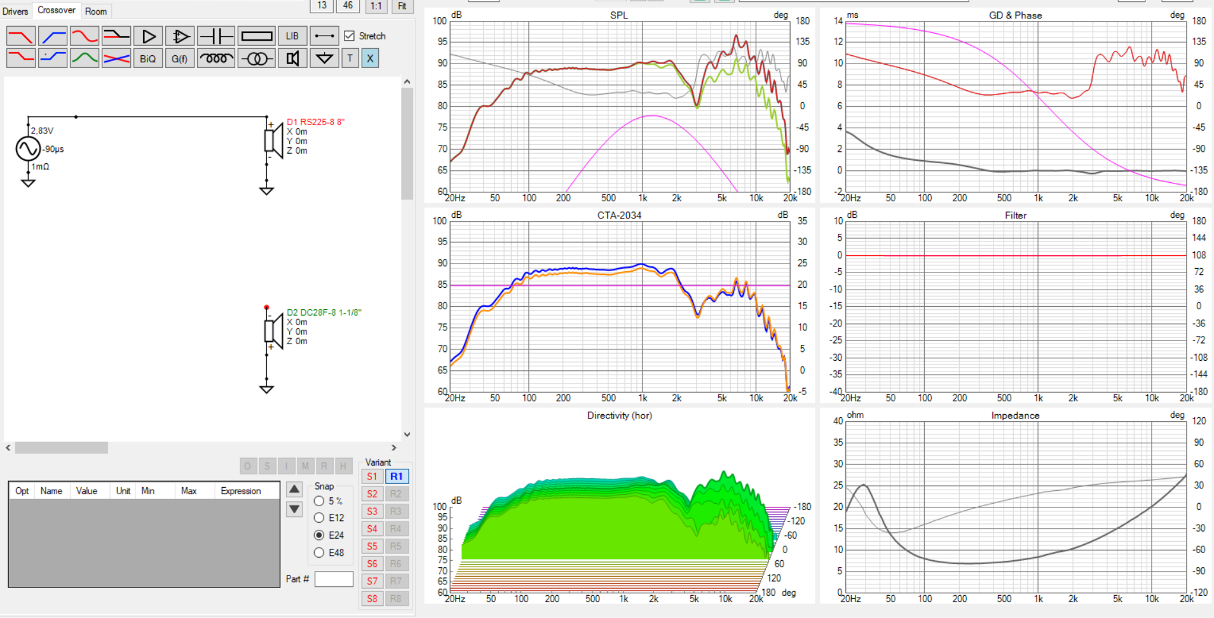Insert the green peaking filter block
The image size is (1214, 618).
pos(85,58)
